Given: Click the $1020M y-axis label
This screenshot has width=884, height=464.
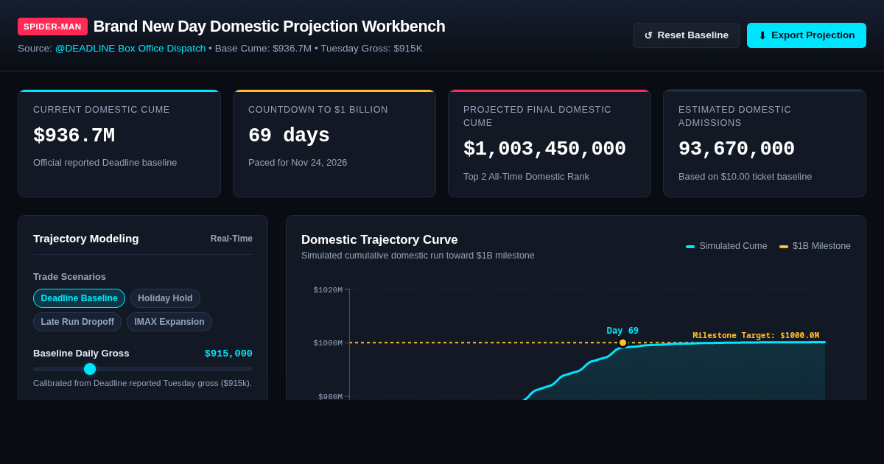Looking at the screenshot, I should click(x=328, y=289).
